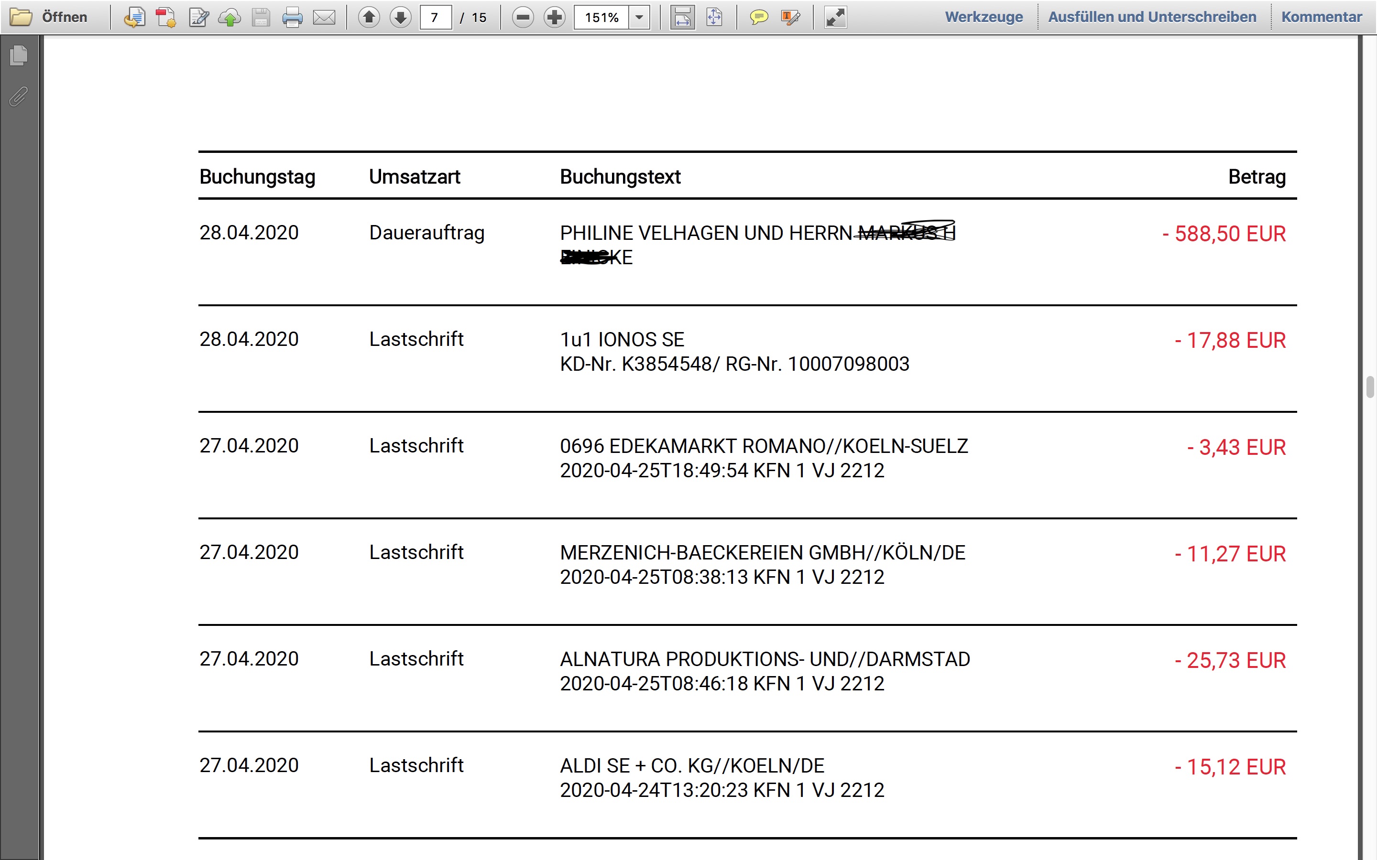Screen dimensions: 1377x860
Task: Go to next page with down arrow
Action: coord(401,18)
